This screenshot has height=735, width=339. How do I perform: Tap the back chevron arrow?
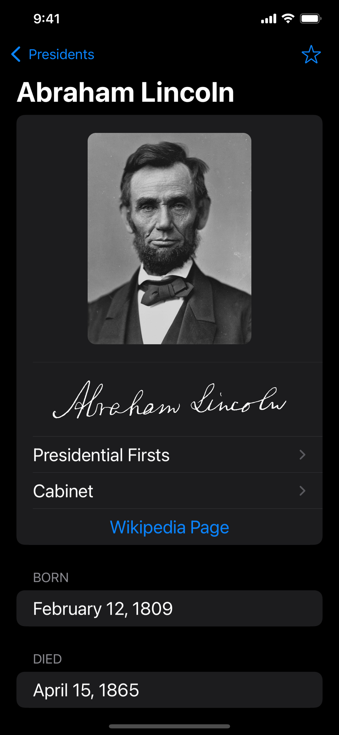tap(16, 54)
